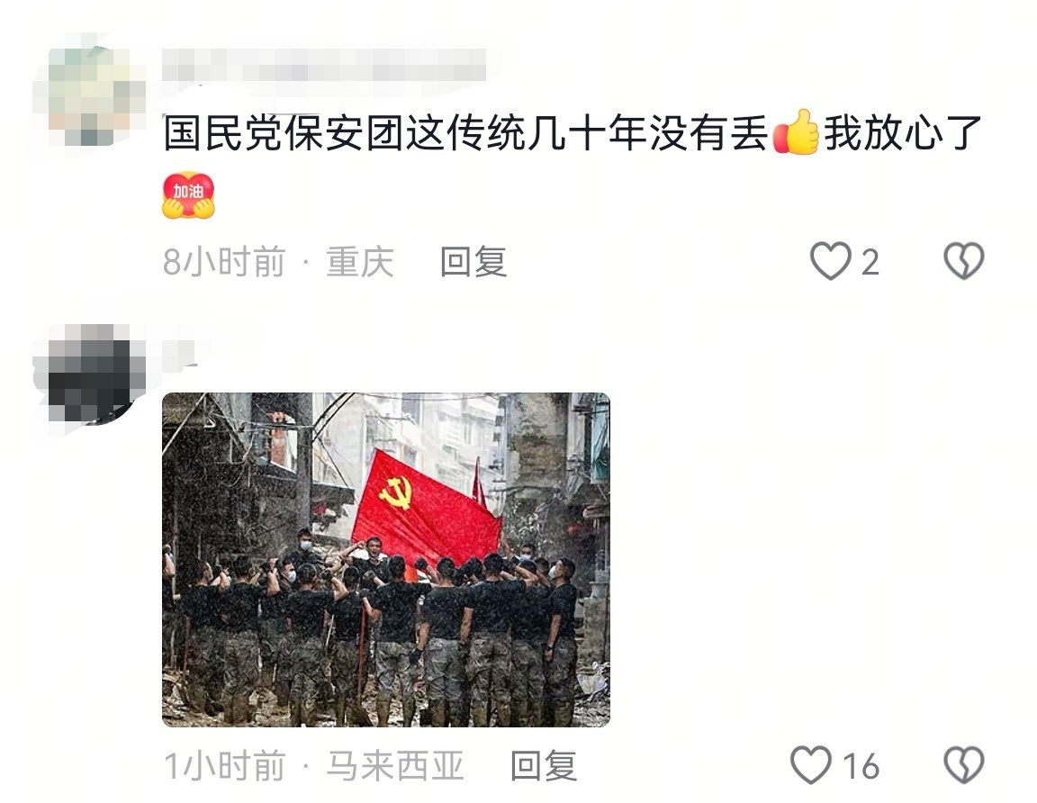The width and height of the screenshot is (1037, 803).
Task: Reply to the Malaysia comment via 回复
Action: [x=544, y=766]
